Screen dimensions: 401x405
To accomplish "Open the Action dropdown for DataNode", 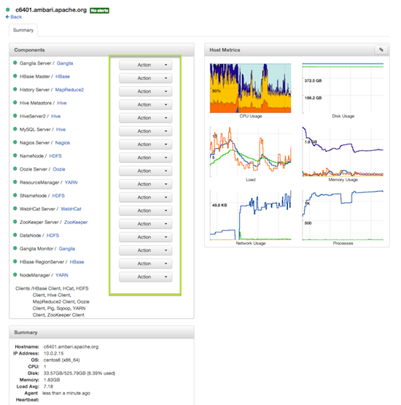I will 146,237.
